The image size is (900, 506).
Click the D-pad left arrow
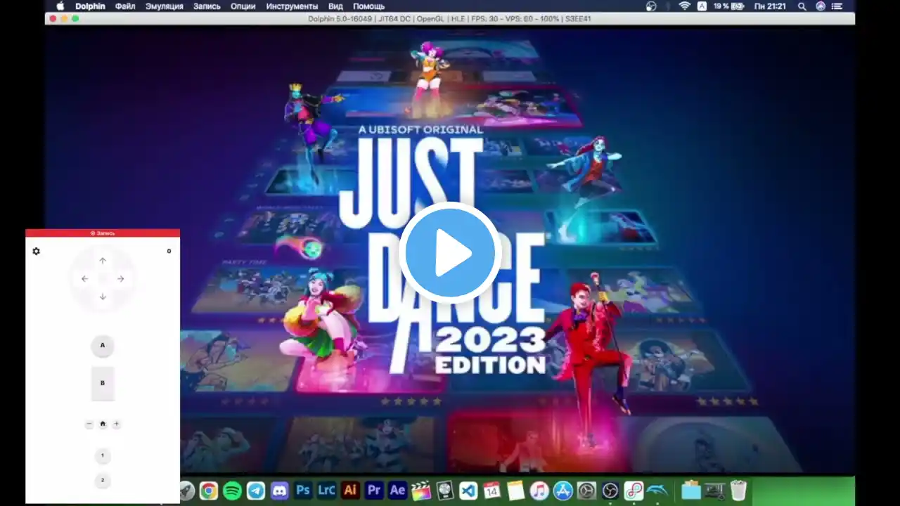(x=85, y=279)
